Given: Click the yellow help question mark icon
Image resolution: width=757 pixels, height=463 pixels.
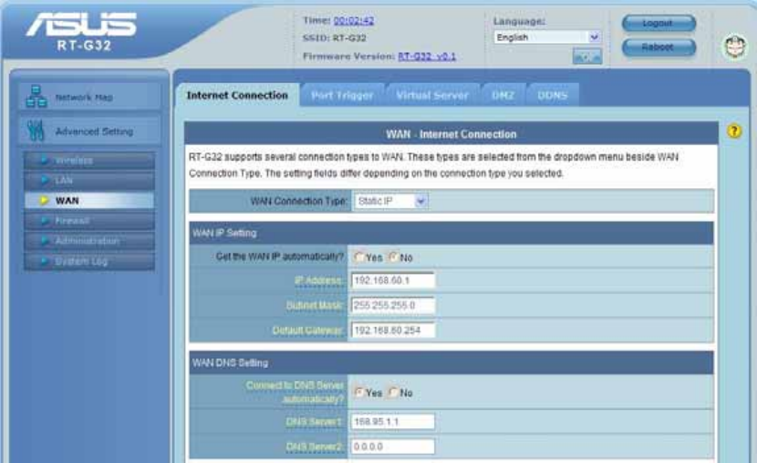Looking at the screenshot, I should [734, 131].
